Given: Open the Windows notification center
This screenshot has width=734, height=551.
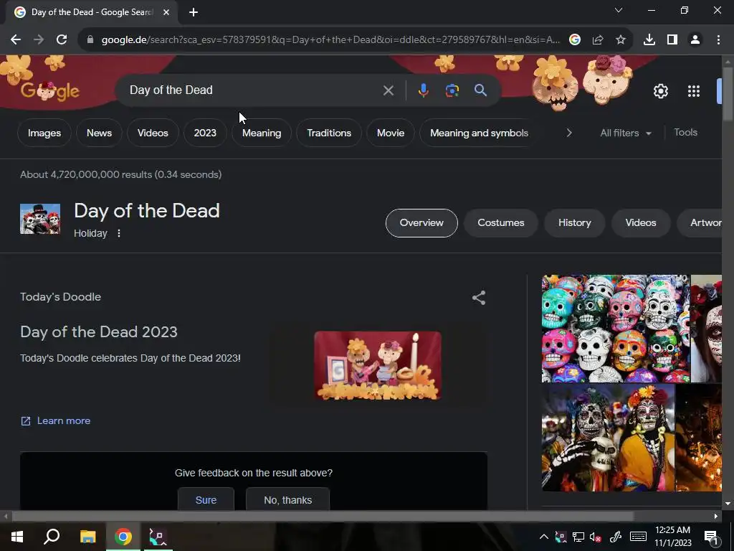Looking at the screenshot, I should [x=711, y=537].
